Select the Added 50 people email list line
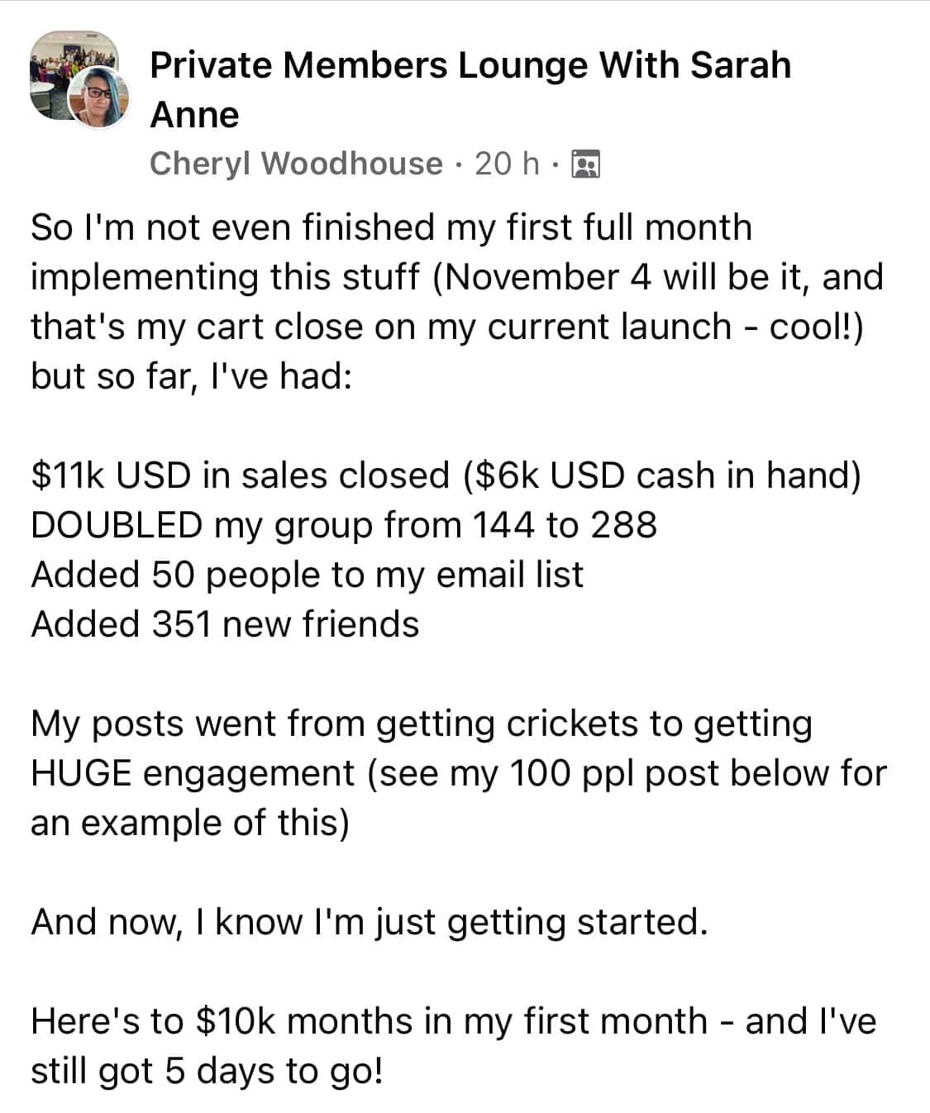This screenshot has width=930, height=1113. point(307,575)
